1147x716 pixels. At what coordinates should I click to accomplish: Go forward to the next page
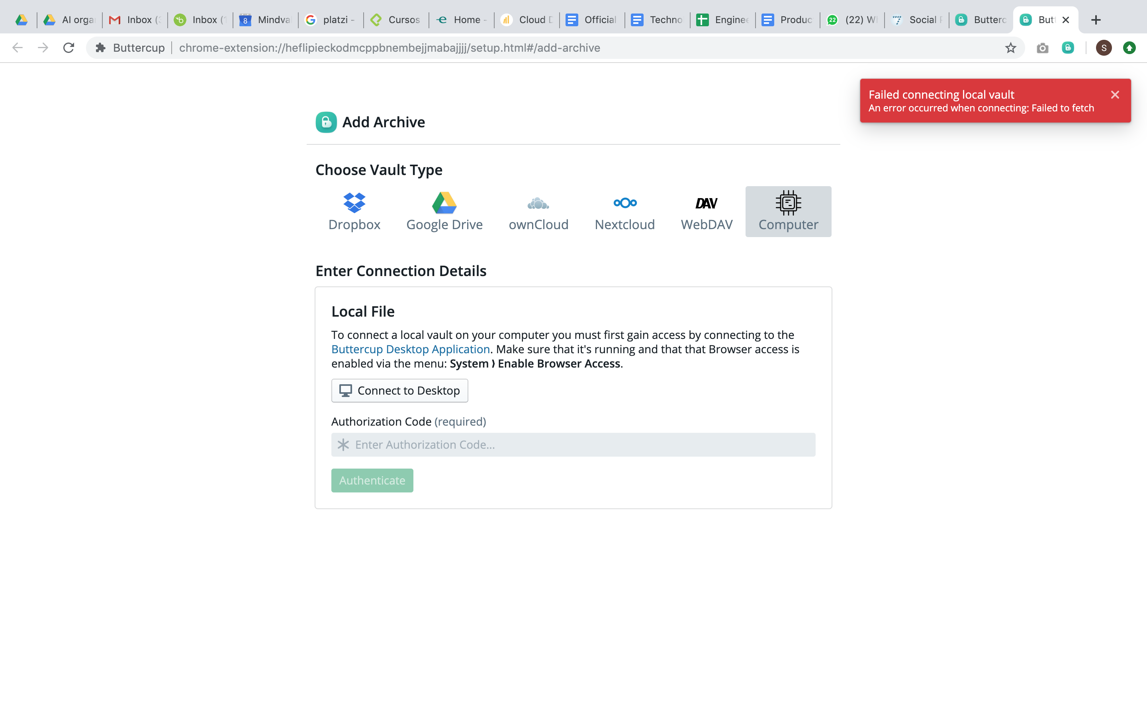pyautogui.click(x=43, y=48)
